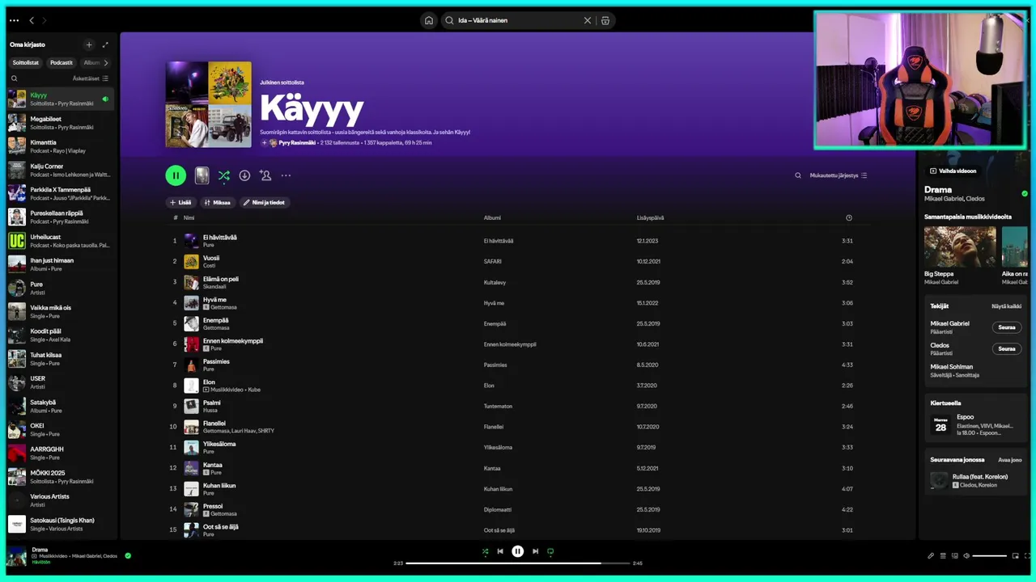The height and width of the screenshot is (582, 1036).
Task: Open the Home page icon
Action: click(x=429, y=20)
